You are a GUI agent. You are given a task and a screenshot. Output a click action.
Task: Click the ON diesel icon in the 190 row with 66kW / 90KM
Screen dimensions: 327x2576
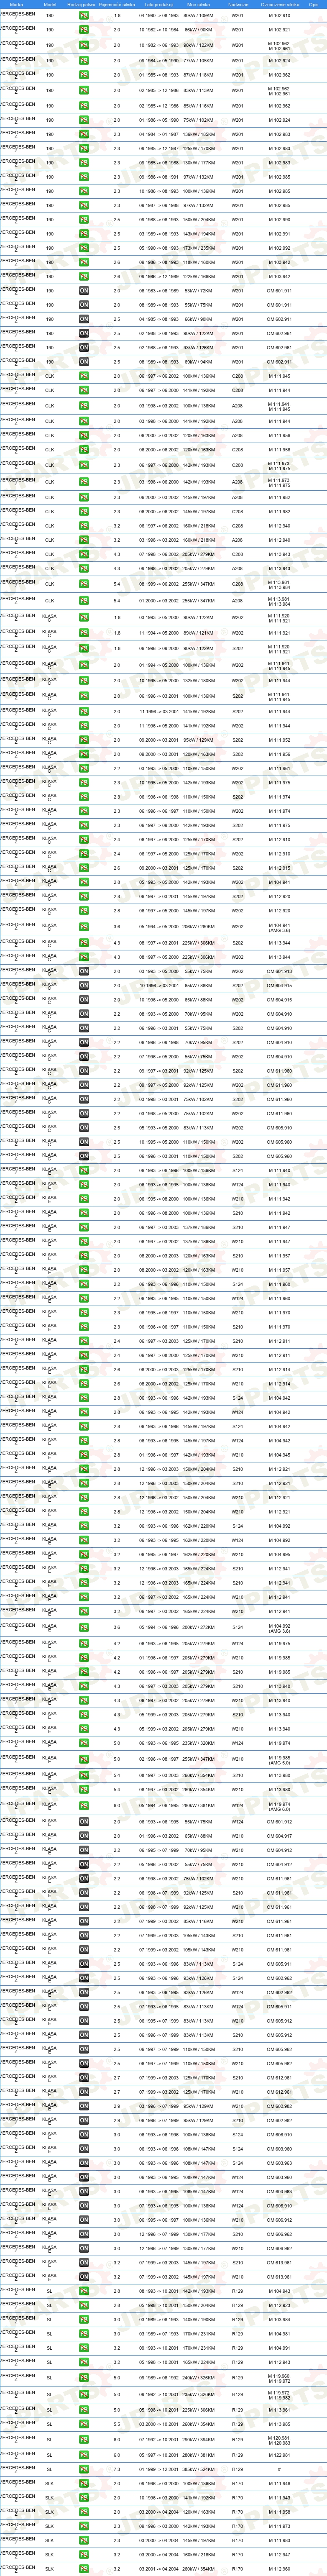click(84, 319)
